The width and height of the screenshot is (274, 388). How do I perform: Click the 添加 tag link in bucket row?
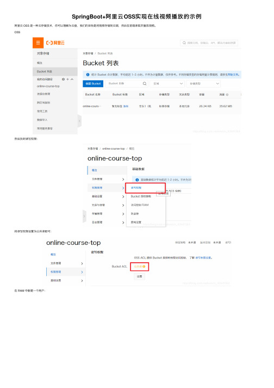[126, 106]
